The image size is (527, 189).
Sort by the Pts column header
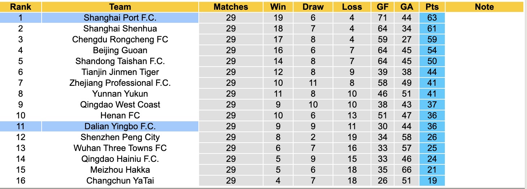(x=432, y=7)
